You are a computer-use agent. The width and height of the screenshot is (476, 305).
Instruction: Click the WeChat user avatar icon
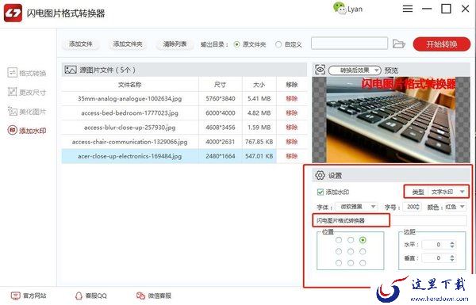point(340,8)
